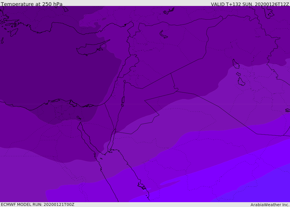Viewport: 290px width, 207px height.
Task: Click the 'ECMWF MODEL RUN: 20200121T00Z' footer text
Action: point(38,204)
